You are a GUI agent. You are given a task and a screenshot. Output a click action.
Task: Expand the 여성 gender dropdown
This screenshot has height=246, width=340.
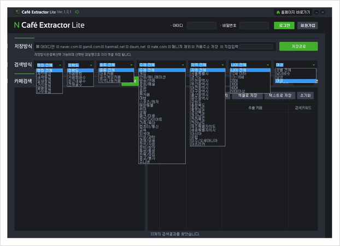point(314,65)
